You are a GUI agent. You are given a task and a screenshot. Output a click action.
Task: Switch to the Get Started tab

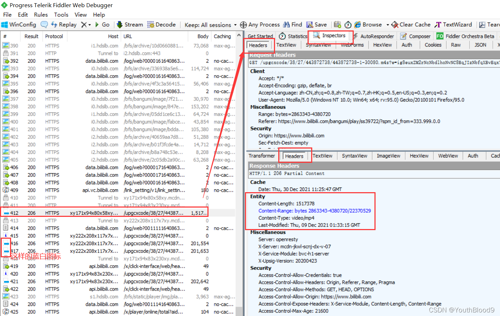260,36
